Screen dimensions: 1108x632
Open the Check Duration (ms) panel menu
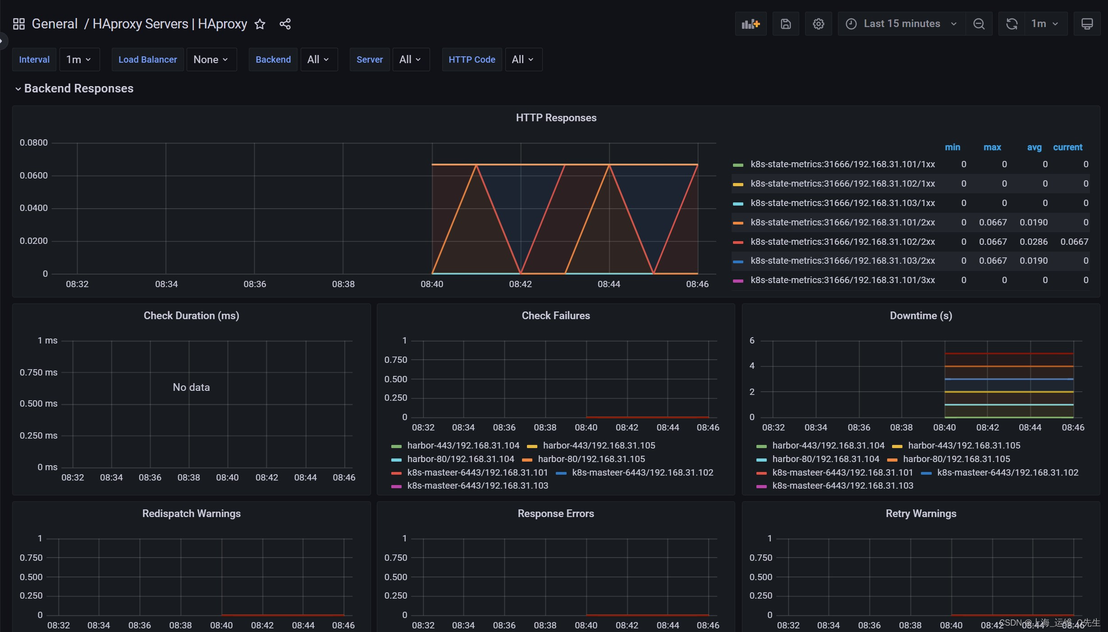(191, 316)
